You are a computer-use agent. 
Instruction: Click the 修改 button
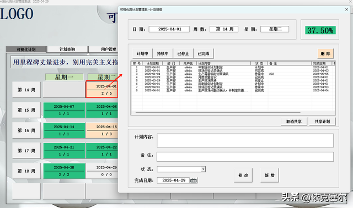(x=243, y=175)
